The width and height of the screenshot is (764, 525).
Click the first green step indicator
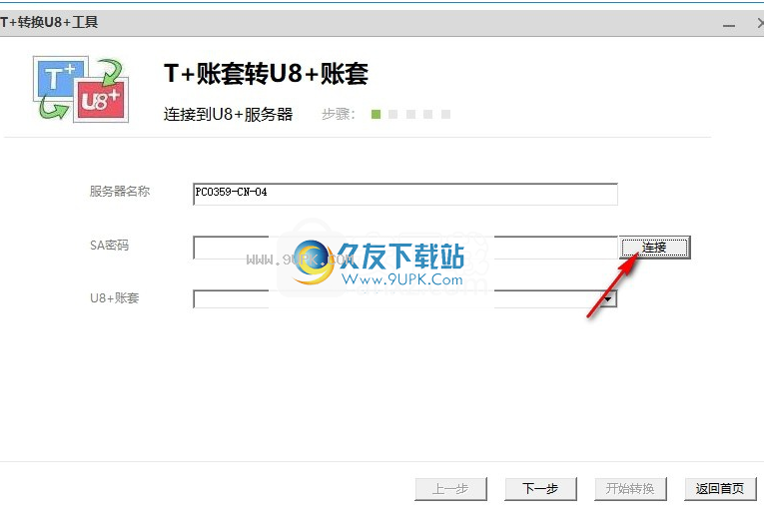tap(376, 114)
